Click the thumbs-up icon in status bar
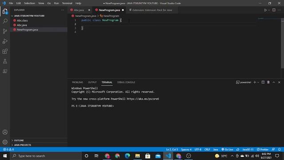The height and width of the screenshot is (160, 284). [238, 149]
